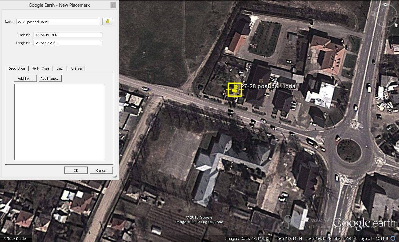Close the New Placemark dialog

(113, 5)
